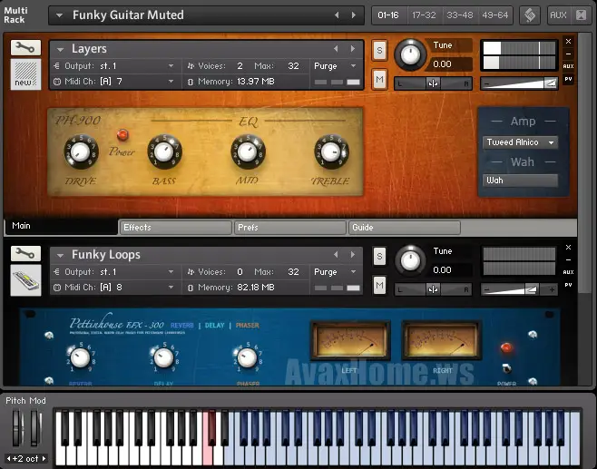Click the Layers volume slider
597x469 pixels.
(x=519, y=83)
